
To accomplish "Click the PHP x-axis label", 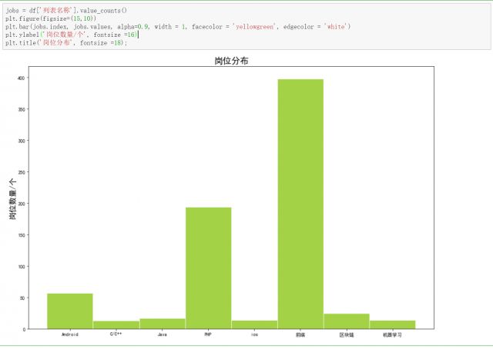I will [208, 334].
